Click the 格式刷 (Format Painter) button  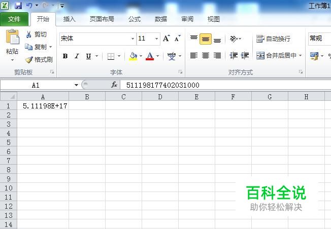tap(39, 60)
